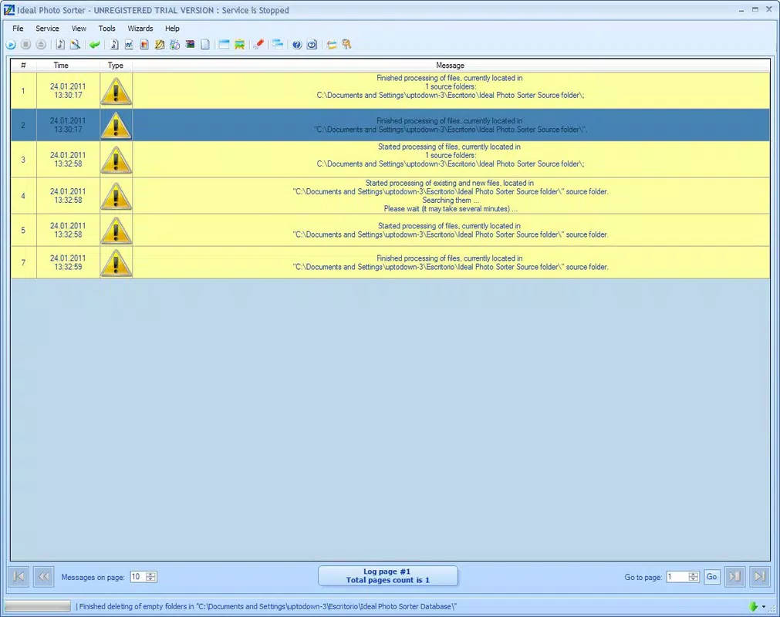
Task: Click the yellow notepad with pencil icon
Action: pyautogui.click(x=160, y=45)
